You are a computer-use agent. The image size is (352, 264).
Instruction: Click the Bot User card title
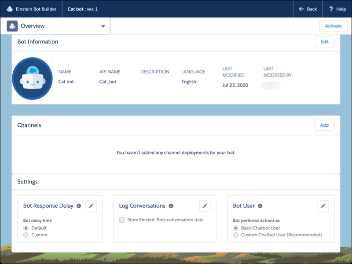point(244,206)
